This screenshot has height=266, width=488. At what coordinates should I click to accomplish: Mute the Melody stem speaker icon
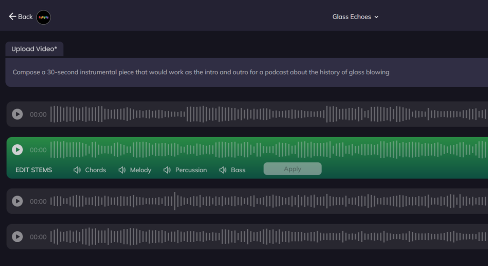click(x=122, y=170)
